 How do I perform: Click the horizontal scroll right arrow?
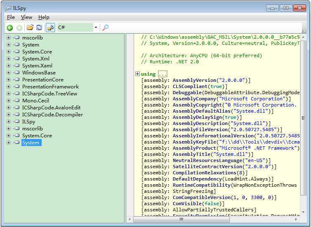click(296, 219)
